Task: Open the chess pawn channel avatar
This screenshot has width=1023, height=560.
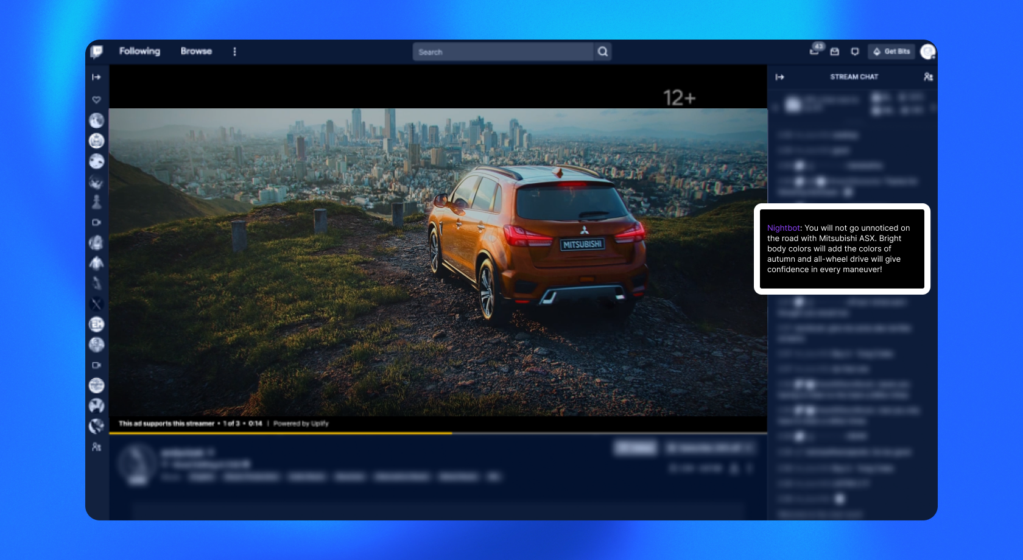Action: pos(96,201)
